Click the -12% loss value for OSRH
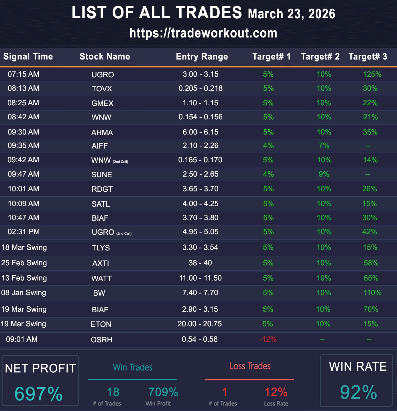Viewport: 397px width, 411px height. (268, 339)
